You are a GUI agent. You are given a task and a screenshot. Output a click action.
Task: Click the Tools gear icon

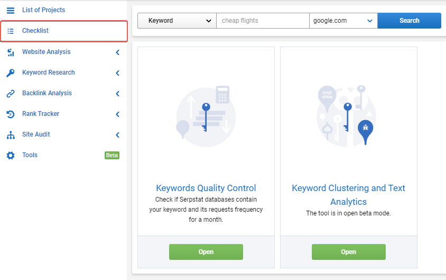(x=11, y=156)
